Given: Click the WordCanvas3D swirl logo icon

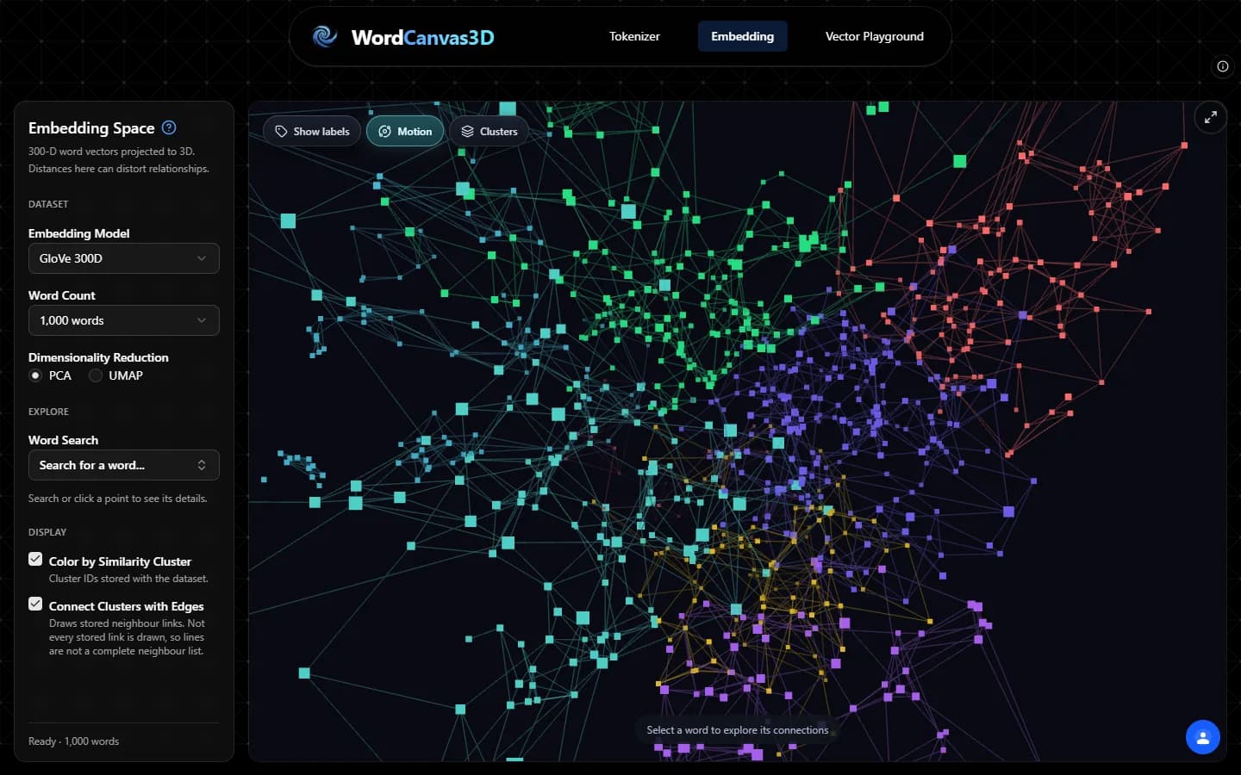Looking at the screenshot, I should click(325, 36).
